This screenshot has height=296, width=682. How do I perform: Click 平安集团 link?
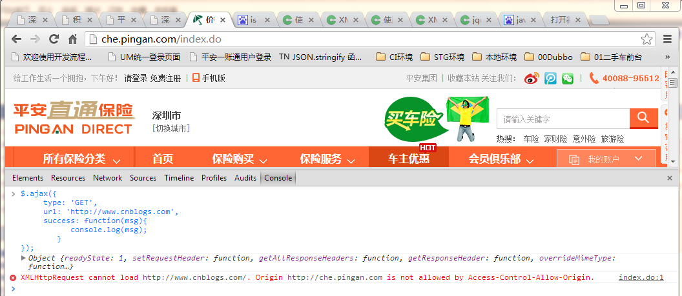click(422, 79)
